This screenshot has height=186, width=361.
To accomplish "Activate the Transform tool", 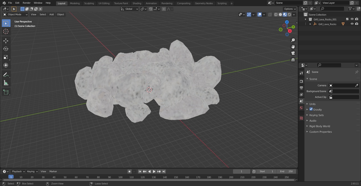I will (6, 65).
